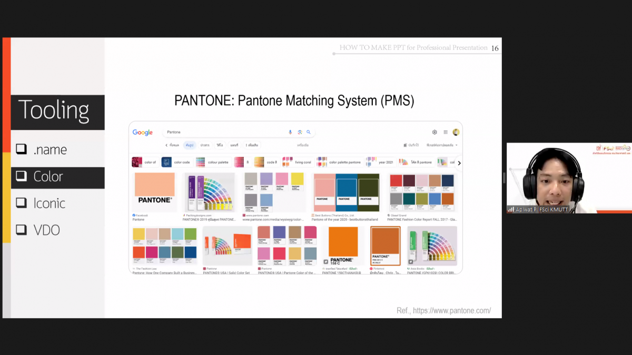The height and width of the screenshot is (355, 632).
Task: Select the 'color palette pantone' chip
Action: click(x=339, y=163)
